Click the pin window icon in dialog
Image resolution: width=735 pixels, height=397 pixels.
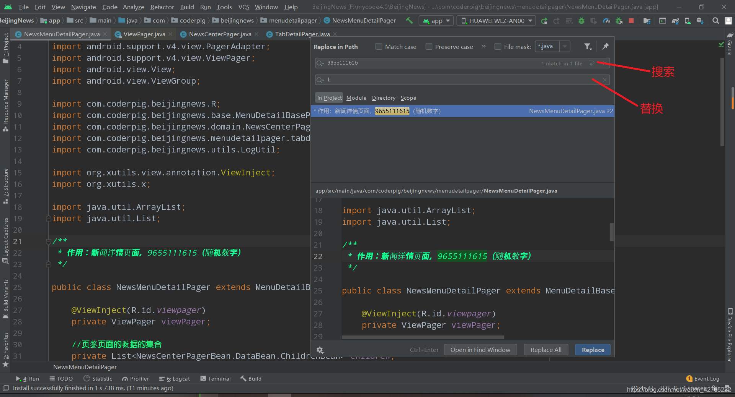coord(606,46)
